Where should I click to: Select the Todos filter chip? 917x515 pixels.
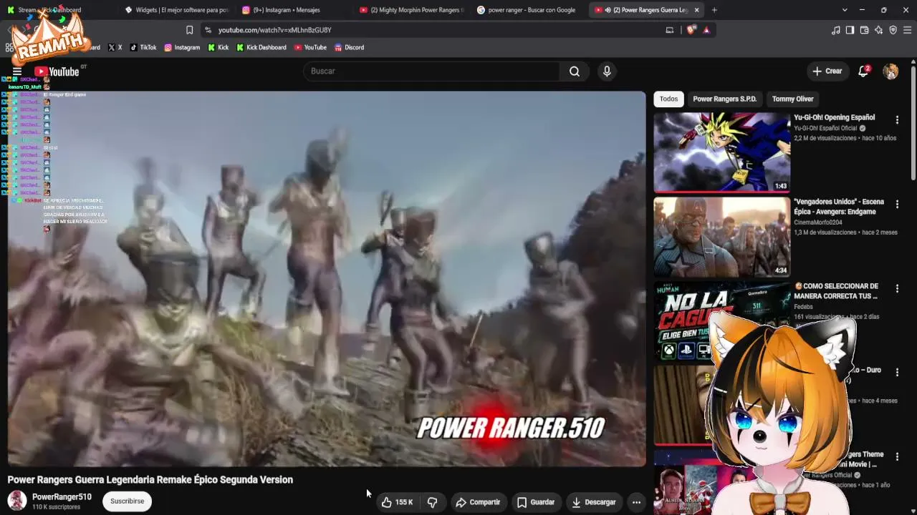click(x=668, y=99)
